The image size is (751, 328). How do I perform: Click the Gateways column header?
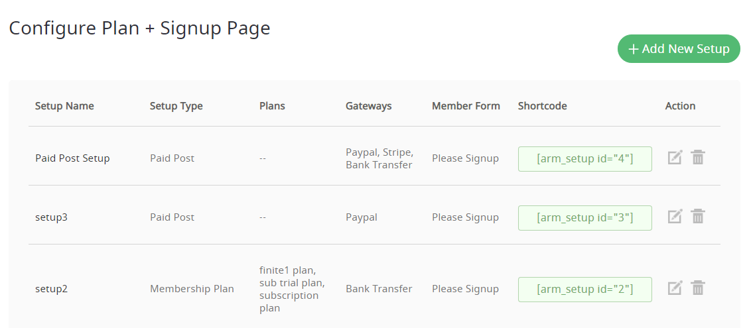click(x=368, y=105)
